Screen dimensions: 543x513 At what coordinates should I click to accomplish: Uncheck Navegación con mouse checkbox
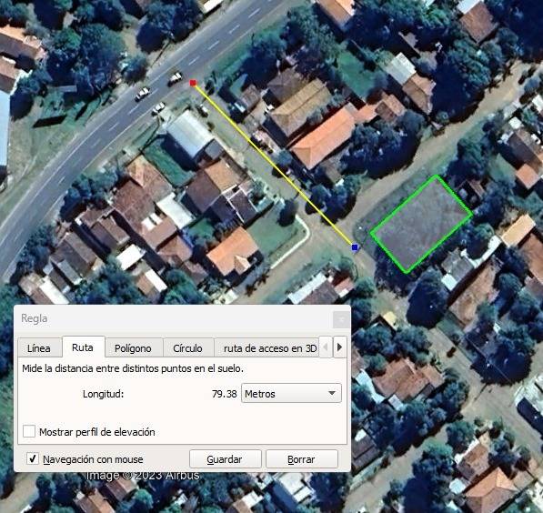coord(33,458)
